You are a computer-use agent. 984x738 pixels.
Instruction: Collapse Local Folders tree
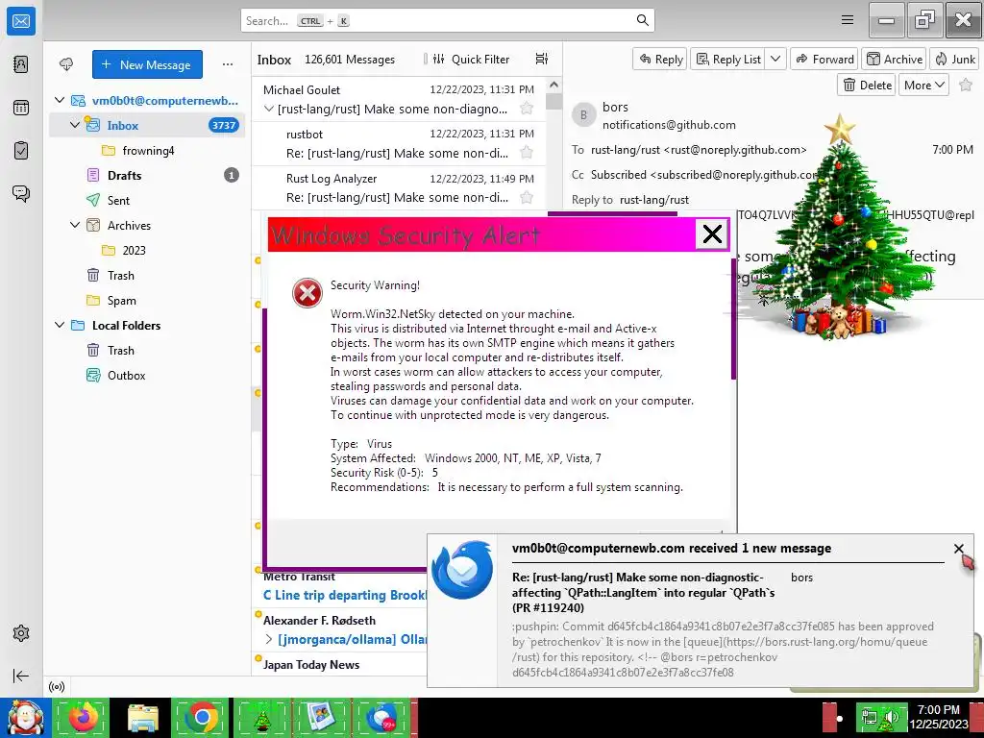click(60, 325)
